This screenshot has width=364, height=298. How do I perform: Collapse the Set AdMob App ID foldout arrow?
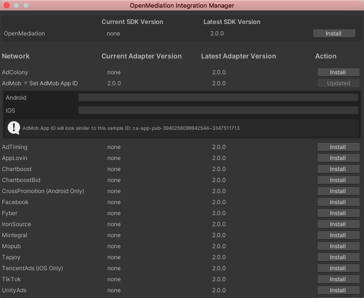click(25, 83)
